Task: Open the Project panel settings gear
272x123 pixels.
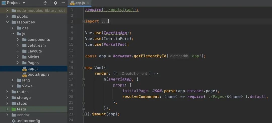Action: (55, 3)
